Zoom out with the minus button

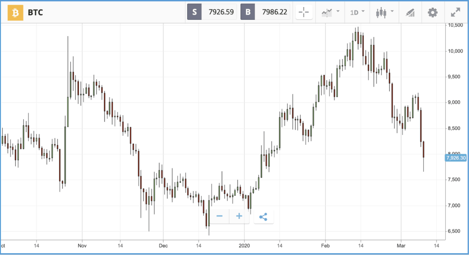[219, 216]
